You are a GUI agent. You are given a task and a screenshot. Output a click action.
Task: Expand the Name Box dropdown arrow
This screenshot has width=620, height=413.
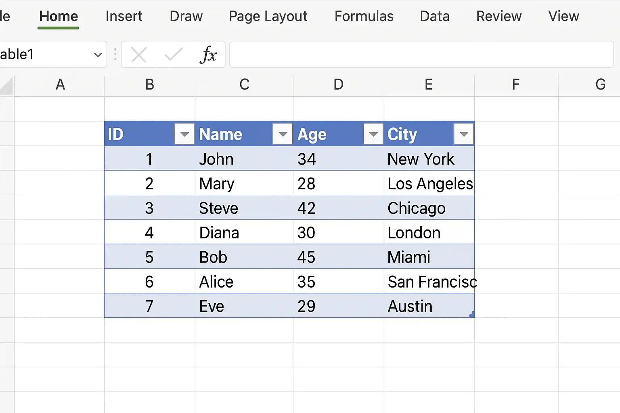98,54
